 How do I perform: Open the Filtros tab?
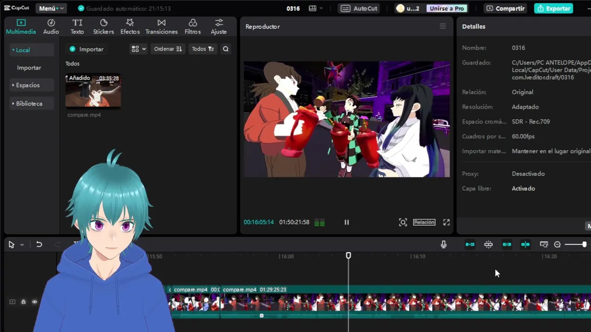pyautogui.click(x=193, y=27)
